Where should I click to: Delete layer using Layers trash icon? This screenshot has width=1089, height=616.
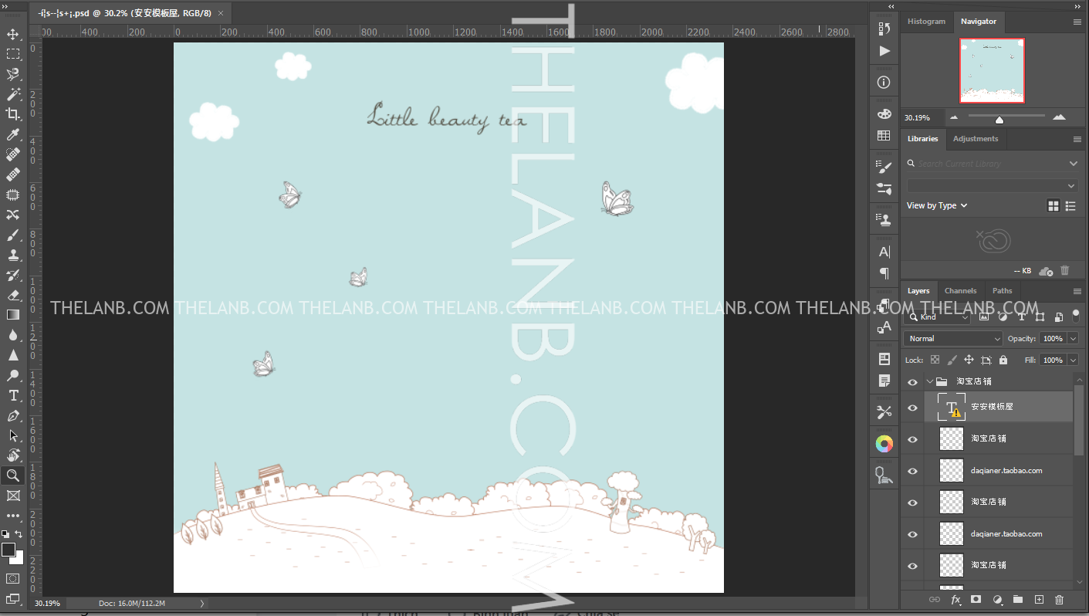pyautogui.click(x=1059, y=600)
